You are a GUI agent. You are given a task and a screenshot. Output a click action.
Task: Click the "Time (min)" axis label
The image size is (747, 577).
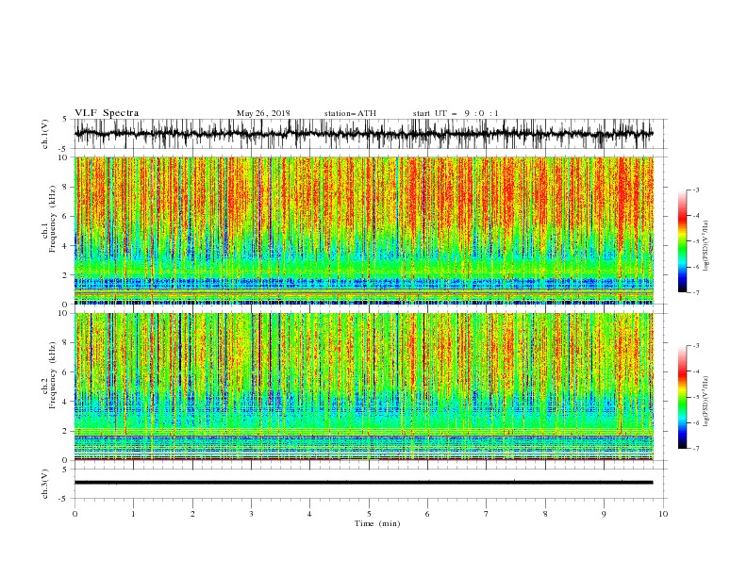(377, 523)
